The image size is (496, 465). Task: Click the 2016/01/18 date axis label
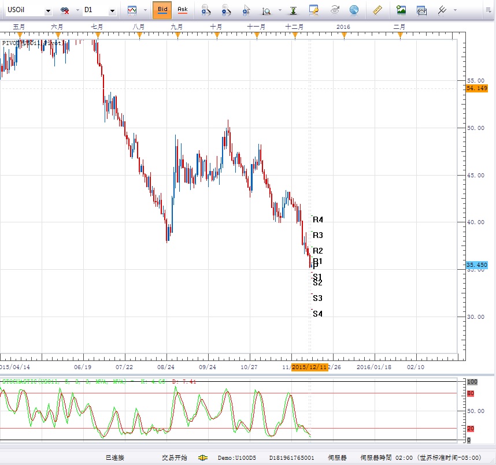pos(374,367)
